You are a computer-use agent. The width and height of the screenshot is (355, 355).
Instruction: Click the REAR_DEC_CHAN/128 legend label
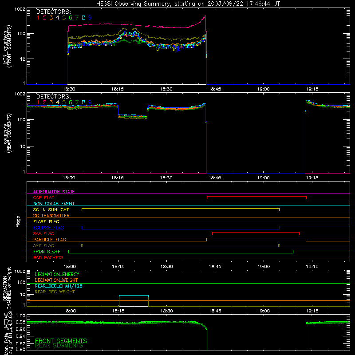point(59,286)
